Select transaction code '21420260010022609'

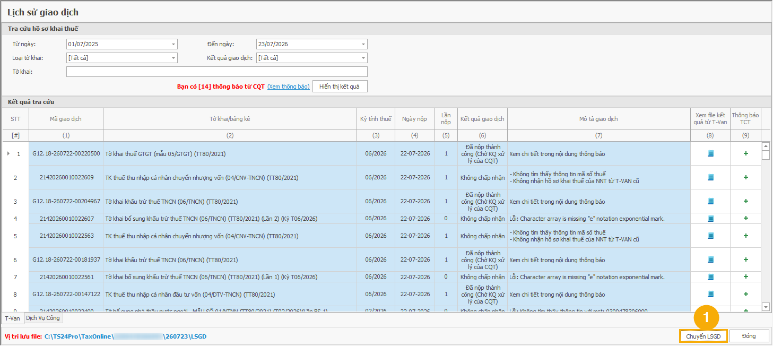tap(66, 177)
